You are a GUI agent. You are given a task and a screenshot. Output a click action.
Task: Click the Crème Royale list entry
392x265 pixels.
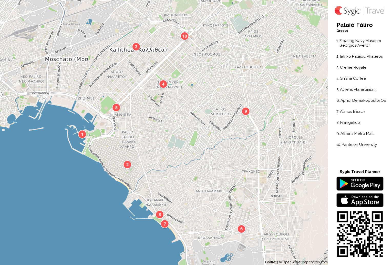pos(351,67)
